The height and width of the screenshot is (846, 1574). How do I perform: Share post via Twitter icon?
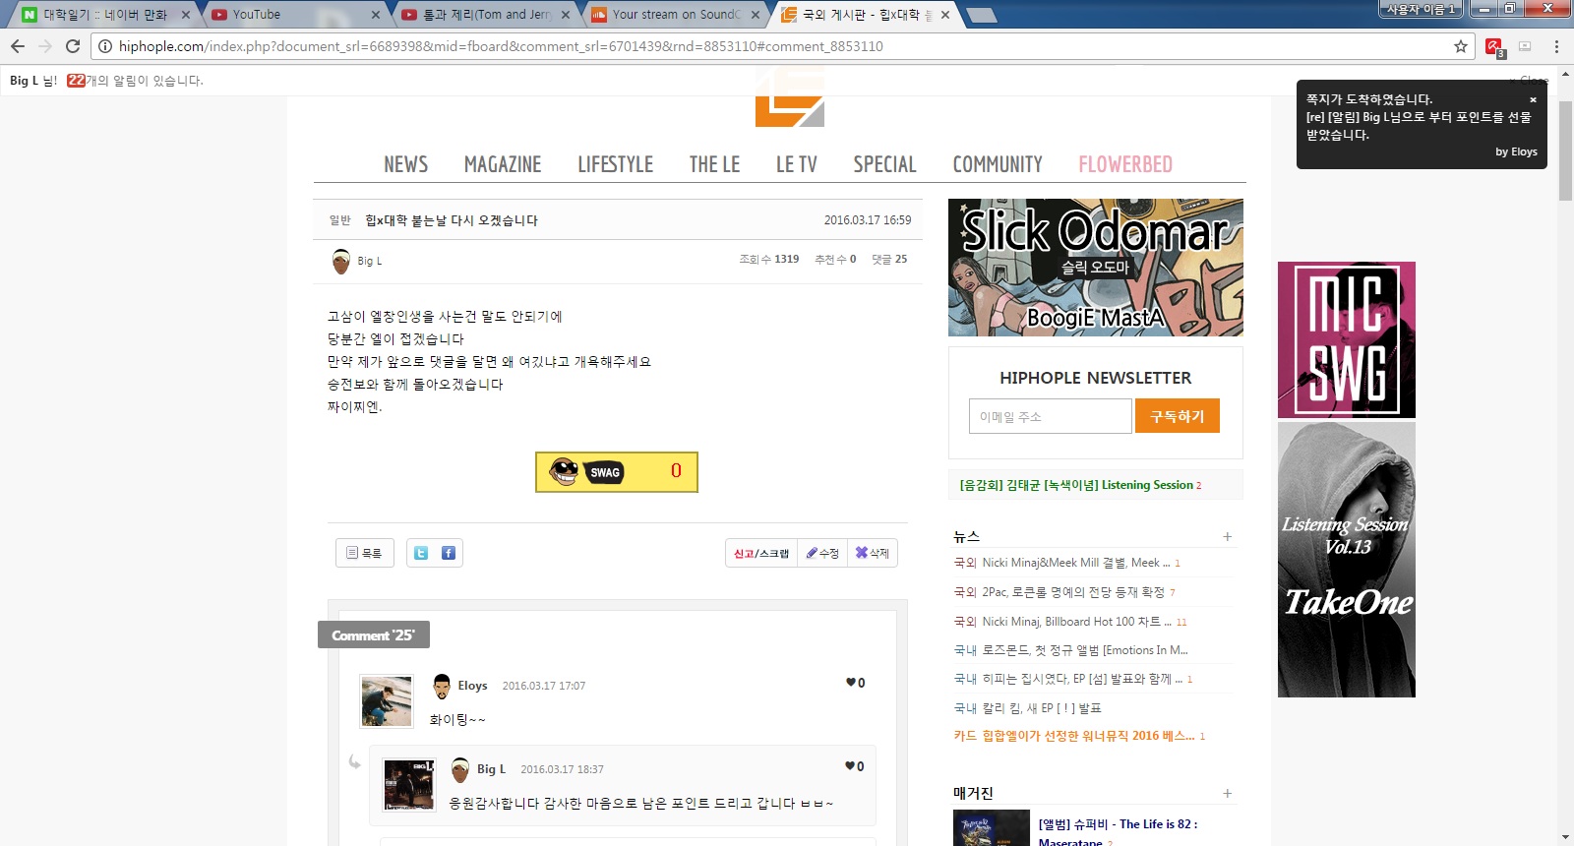(x=421, y=553)
